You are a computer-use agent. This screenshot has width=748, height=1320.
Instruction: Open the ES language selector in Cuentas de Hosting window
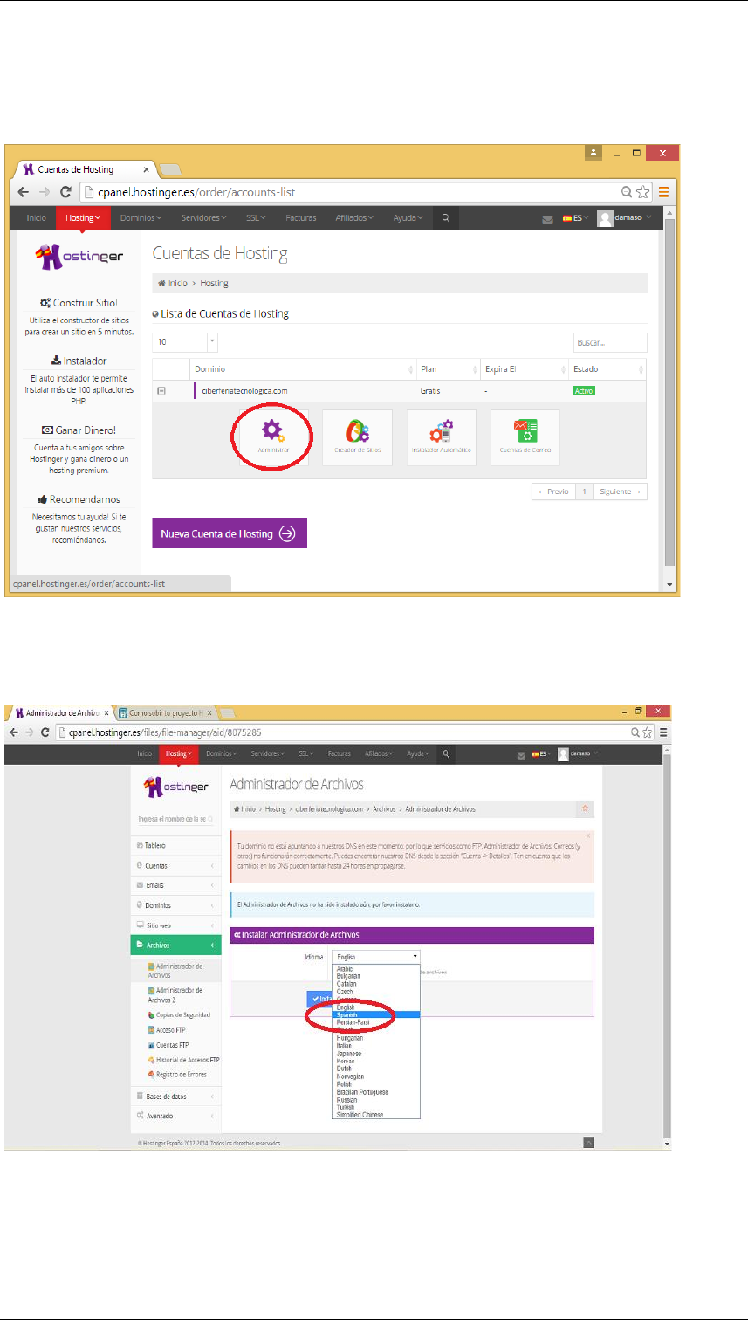pos(574,218)
